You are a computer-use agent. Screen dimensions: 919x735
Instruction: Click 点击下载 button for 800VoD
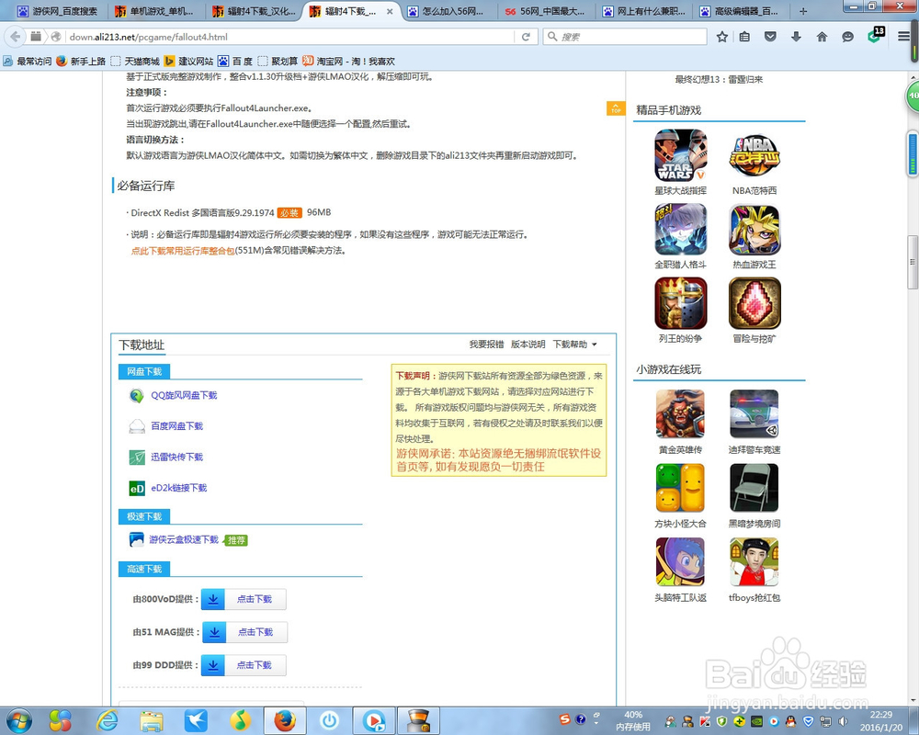tap(244, 599)
